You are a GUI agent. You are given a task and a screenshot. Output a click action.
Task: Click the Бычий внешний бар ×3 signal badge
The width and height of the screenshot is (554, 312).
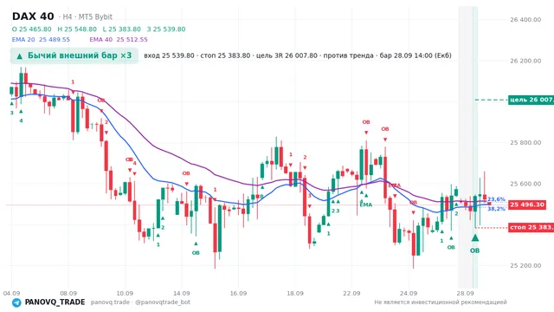tap(74, 55)
